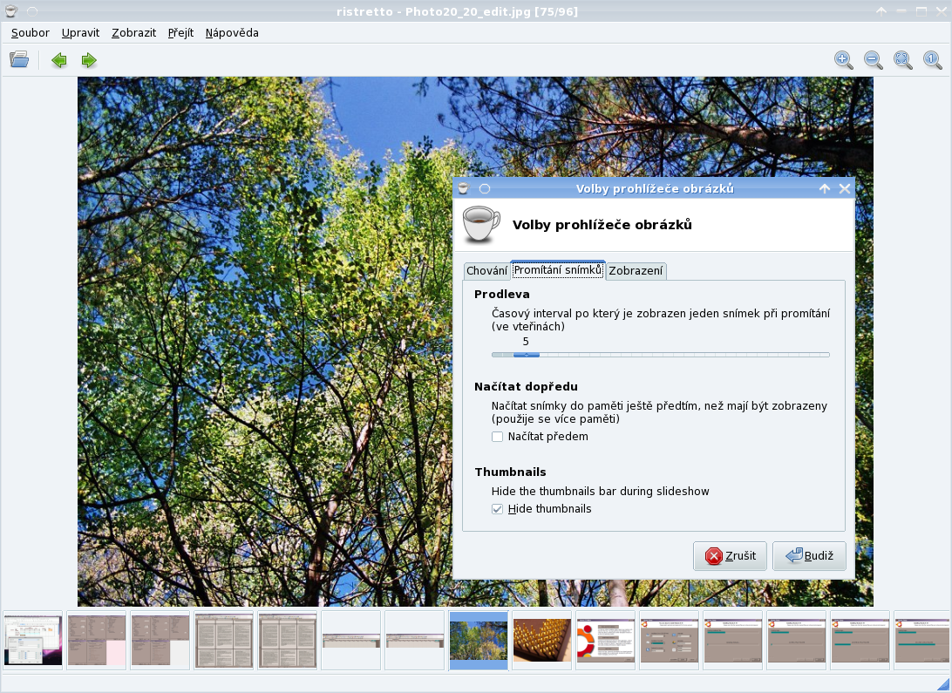Open the Upravit menu
952x693 pixels.
coord(81,33)
